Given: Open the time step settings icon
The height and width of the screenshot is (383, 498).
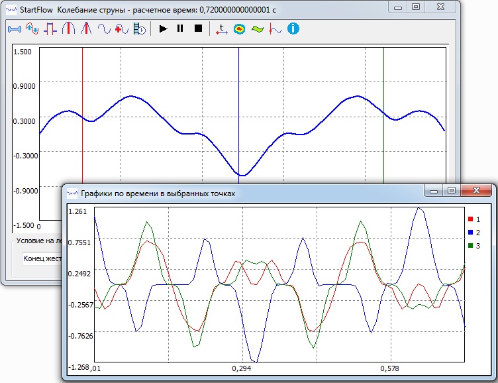Looking at the screenshot, I should pyautogui.click(x=140, y=28).
